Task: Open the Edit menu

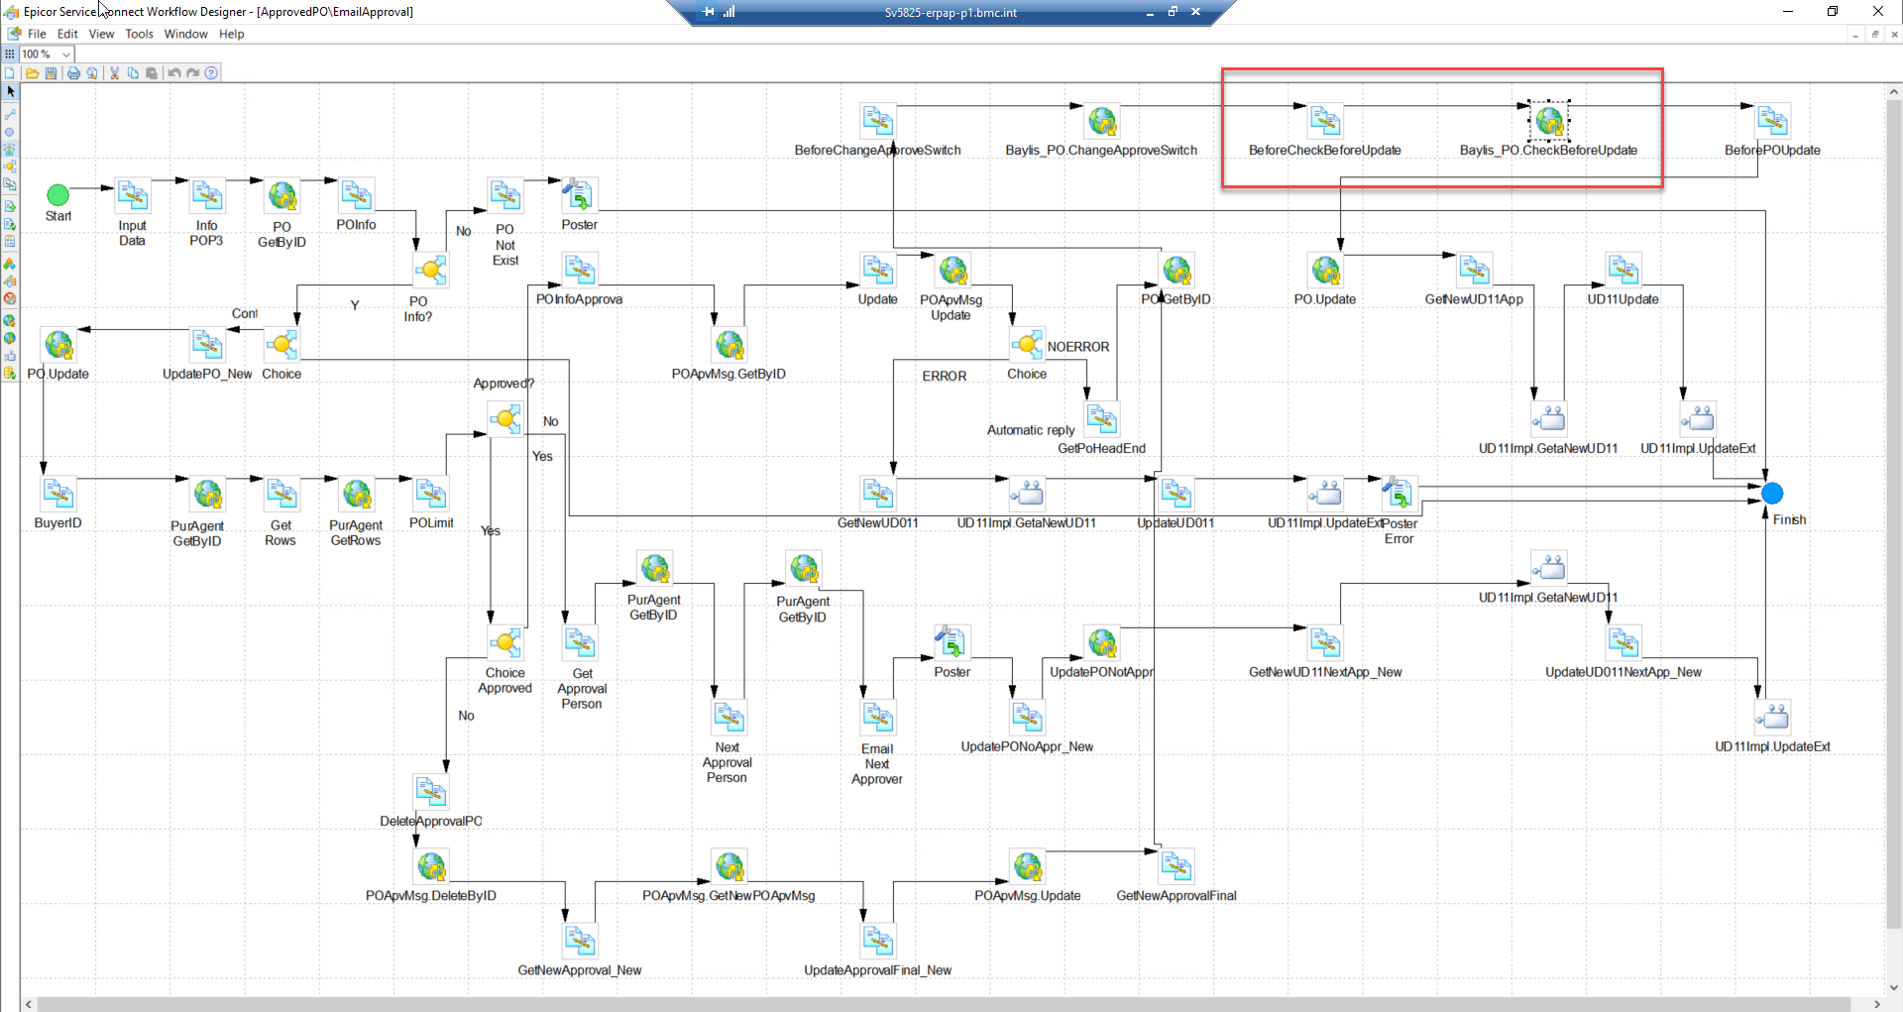Action: pos(67,34)
